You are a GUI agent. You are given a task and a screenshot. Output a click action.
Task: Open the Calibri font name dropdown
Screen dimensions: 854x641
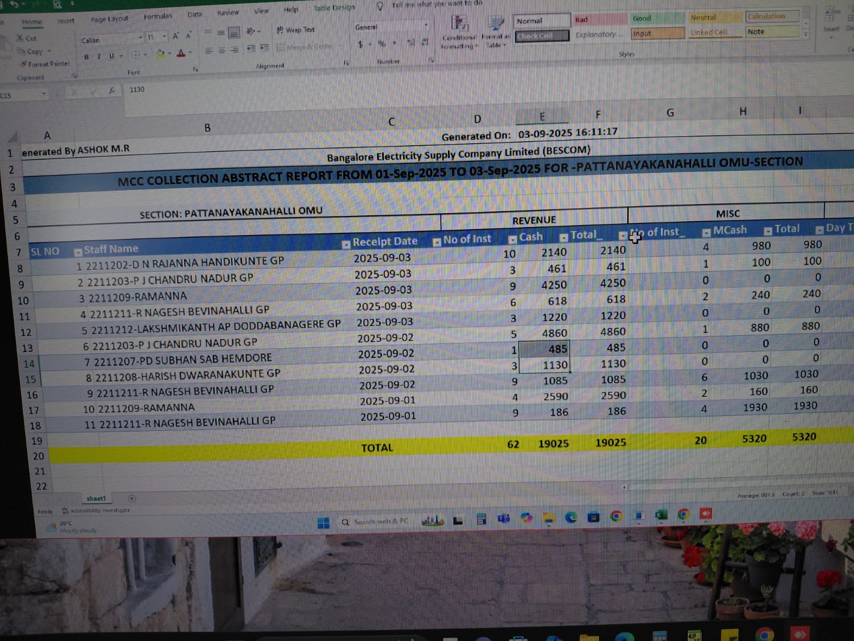point(140,37)
